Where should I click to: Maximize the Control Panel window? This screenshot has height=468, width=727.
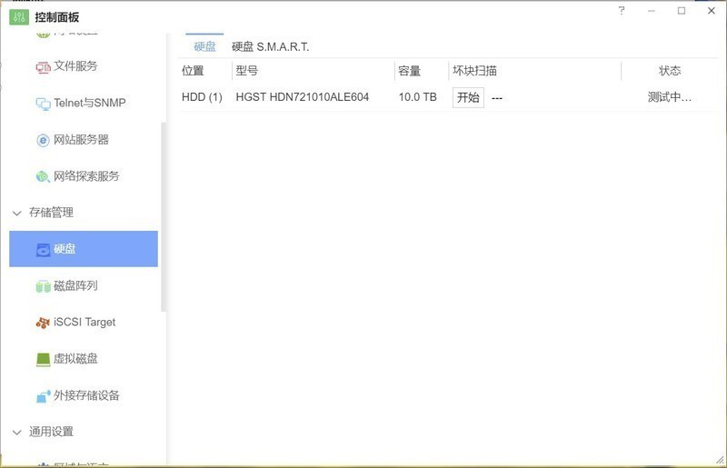pyautogui.click(x=682, y=11)
